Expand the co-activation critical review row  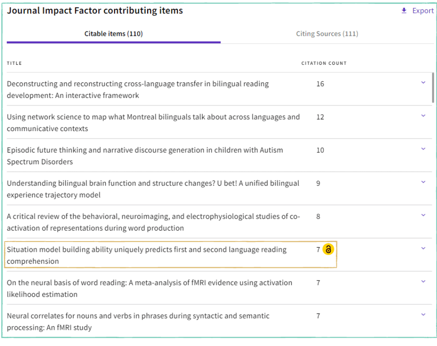click(x=423, y=215)
